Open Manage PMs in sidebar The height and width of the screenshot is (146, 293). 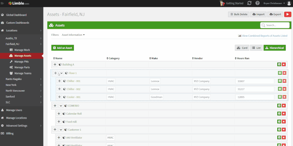pos(22,61)
